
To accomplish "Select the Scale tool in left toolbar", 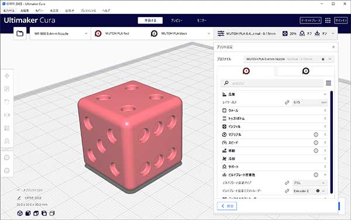I will tap(7, 89).
